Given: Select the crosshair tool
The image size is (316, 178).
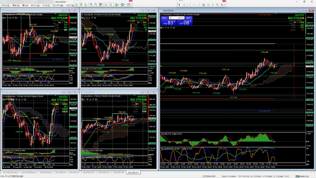Looking at the screenshot, I should point(184,5).
